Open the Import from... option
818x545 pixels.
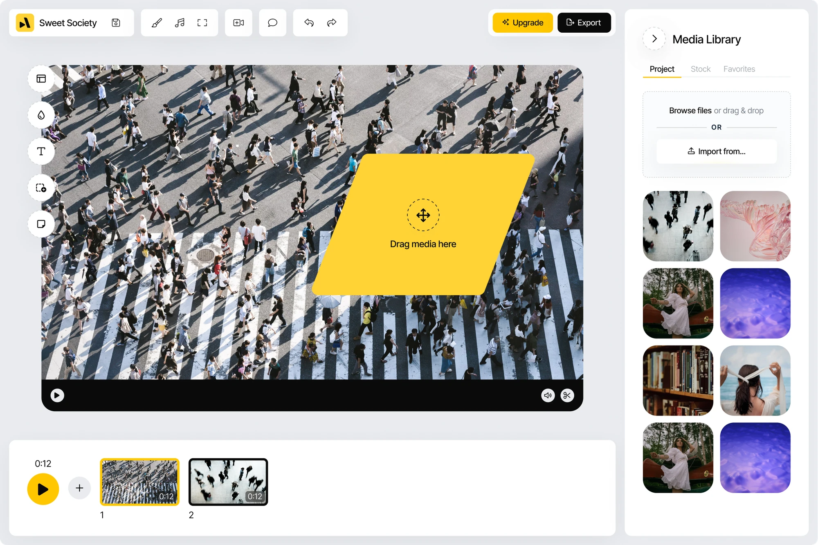coord(717,151)
